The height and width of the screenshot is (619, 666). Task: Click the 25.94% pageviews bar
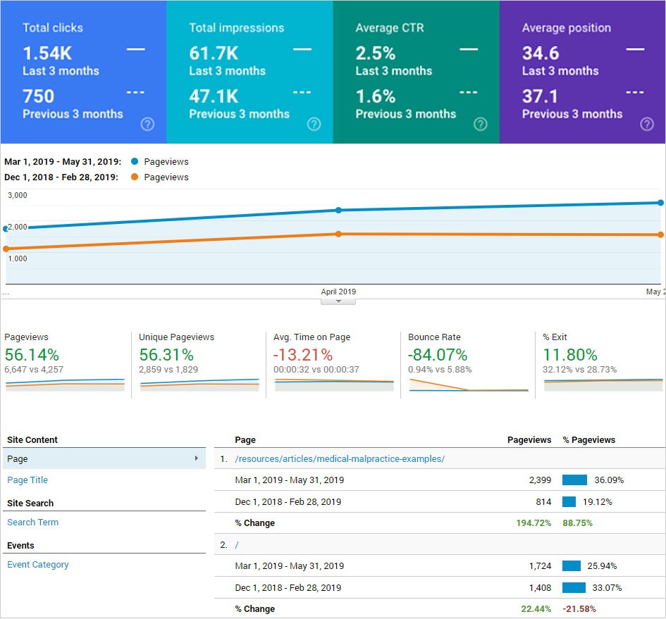tap(572, 566)
